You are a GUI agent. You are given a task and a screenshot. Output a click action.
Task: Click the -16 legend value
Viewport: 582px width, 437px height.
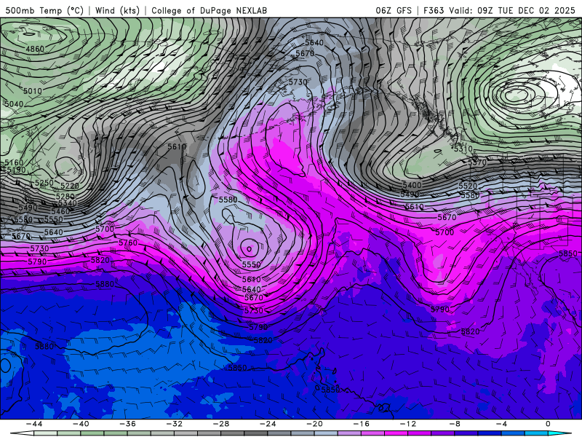(361, 424)
